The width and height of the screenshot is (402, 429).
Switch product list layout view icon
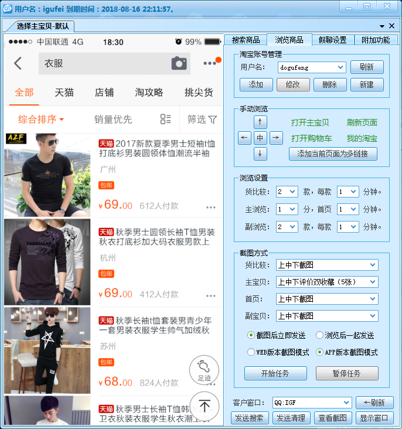(x=166, y=120)
